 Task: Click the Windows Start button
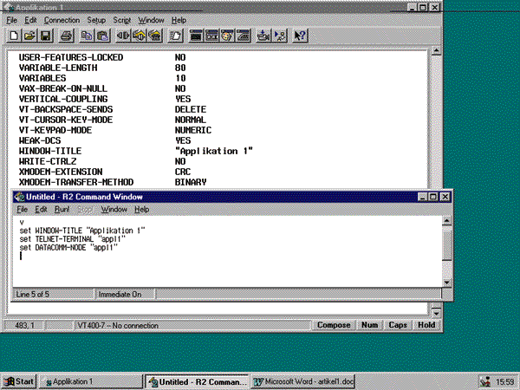pyautogui.click(x=19, y=381)
